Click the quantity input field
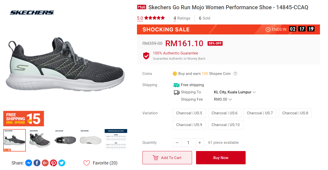The width and height of the screenshot is (328, 170). [188, 143]
